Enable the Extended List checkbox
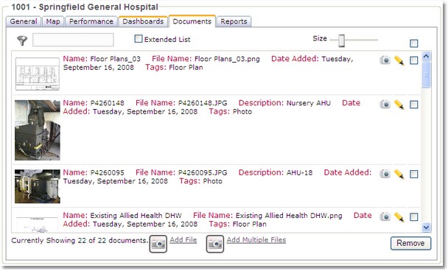This screenshot has width=448, height=271. pos(139,38)
